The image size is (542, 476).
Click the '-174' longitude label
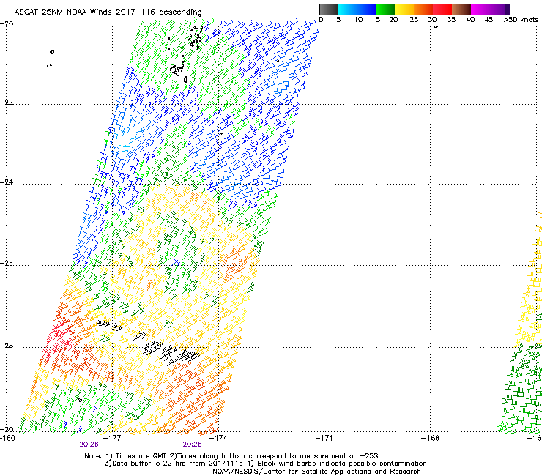pos(218,439)
